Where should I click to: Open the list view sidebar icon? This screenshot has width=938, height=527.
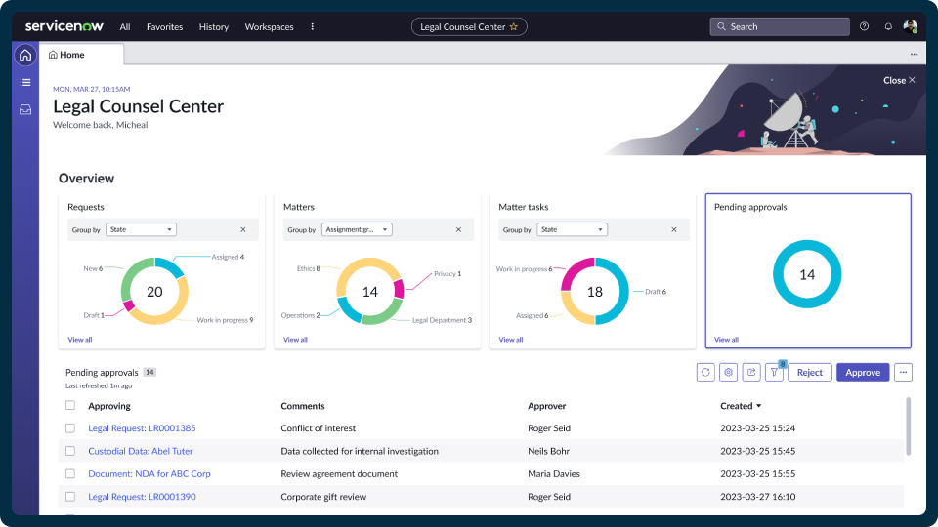[x=25, y=82]
